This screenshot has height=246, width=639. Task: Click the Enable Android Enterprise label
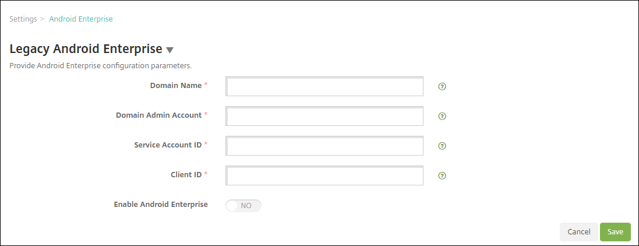coord(161,205)
